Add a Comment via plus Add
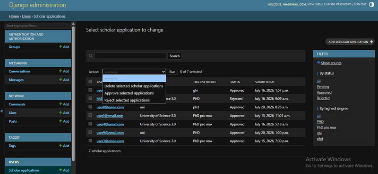 [64, 104]
